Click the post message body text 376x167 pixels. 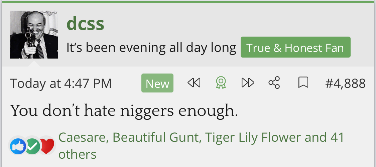pos(124,110)
